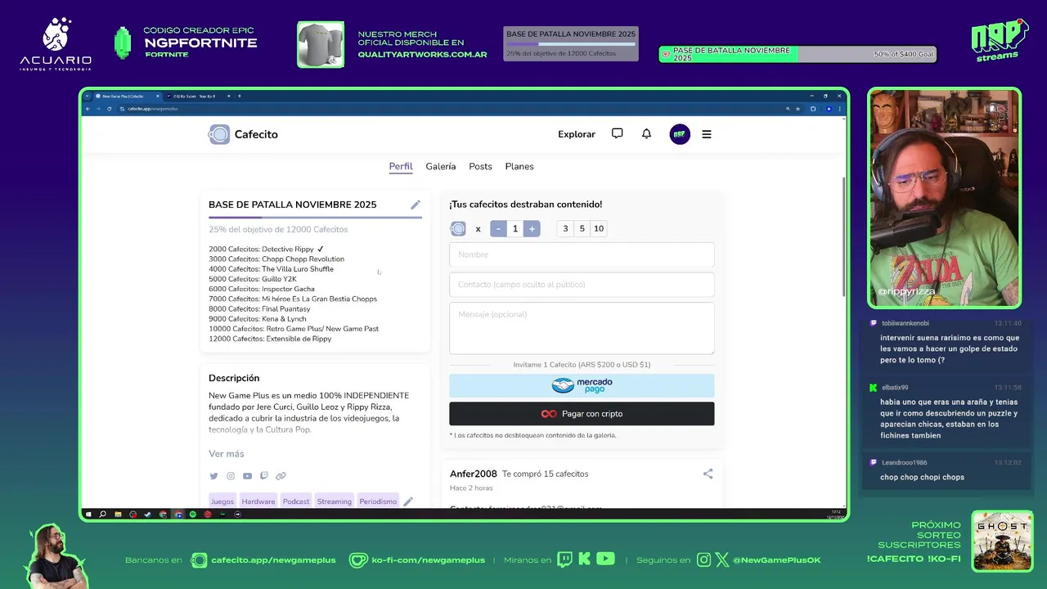Open the Twitch profile icon

pos(264,476)
